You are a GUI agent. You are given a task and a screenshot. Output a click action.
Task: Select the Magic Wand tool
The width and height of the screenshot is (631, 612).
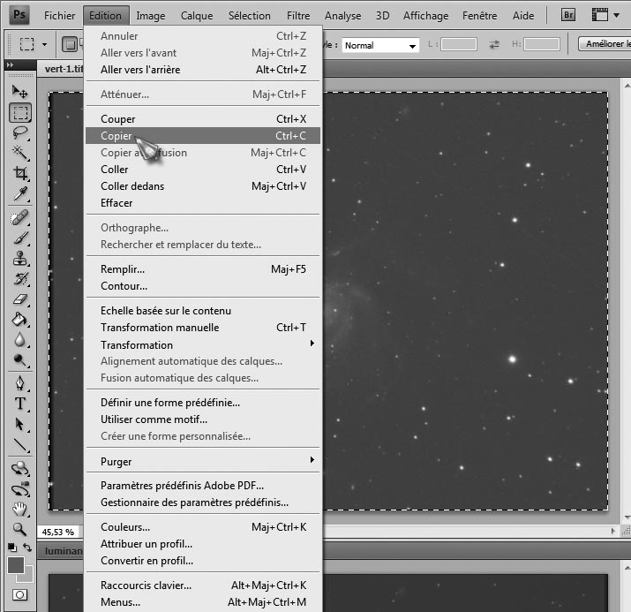[x=19, y=153]
